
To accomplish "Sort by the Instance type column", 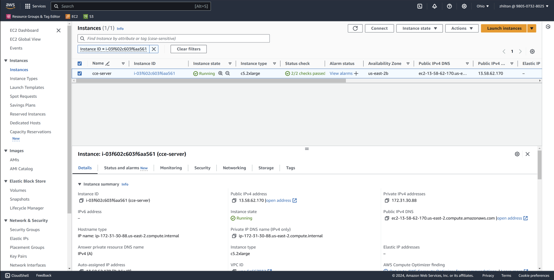I will coord(275,64).
